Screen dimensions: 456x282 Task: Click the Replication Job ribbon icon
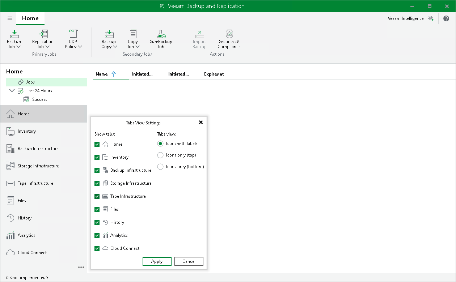click(43, 34)
